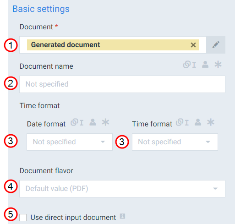Image resolution: width=235 pixels, height=224 pixels.
Task: Click the link-variable icon next to Document name
Action: point(190,65)
